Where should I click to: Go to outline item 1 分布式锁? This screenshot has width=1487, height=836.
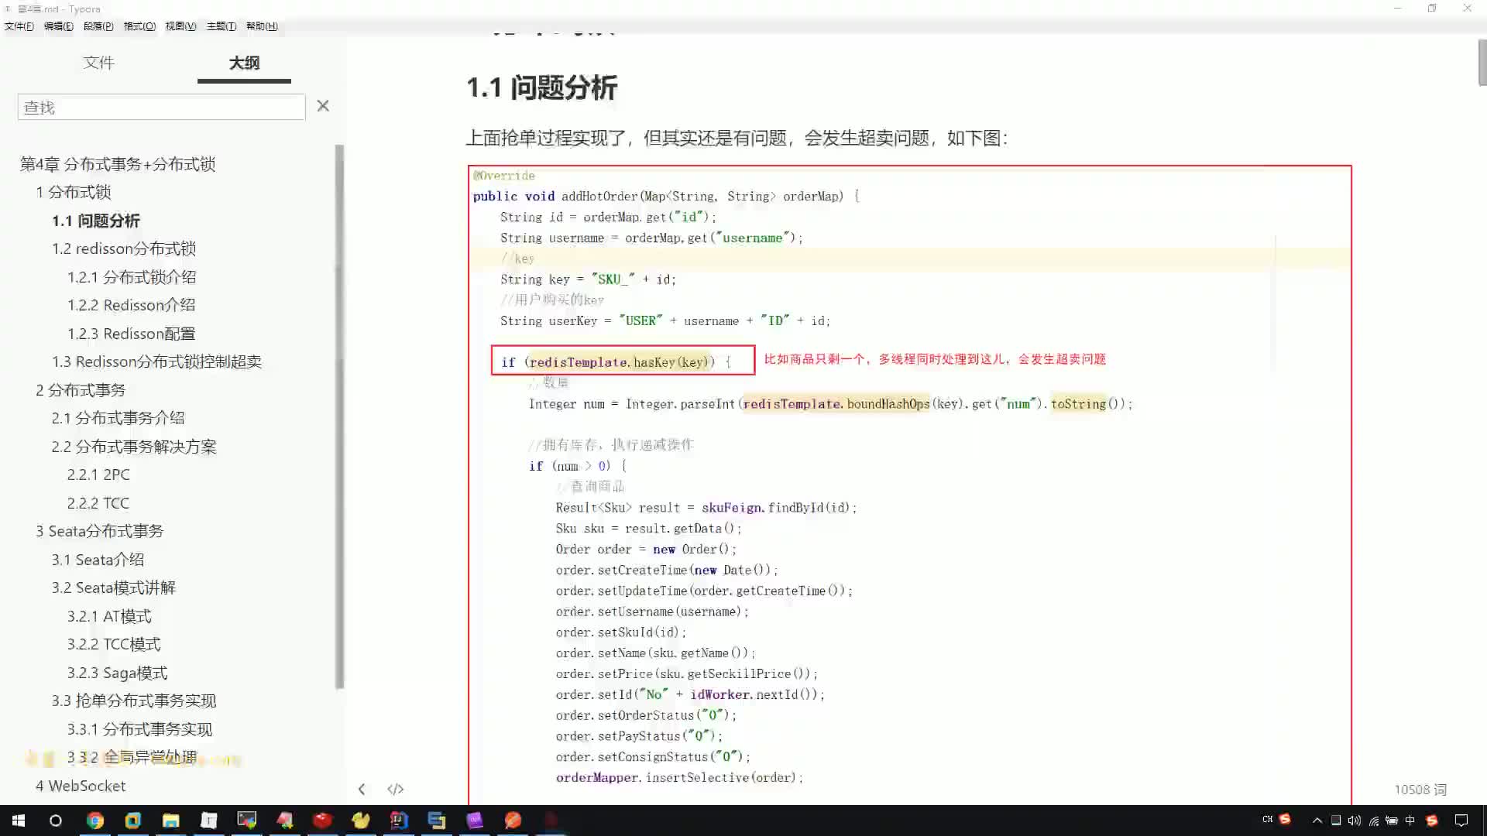point(74,192)
